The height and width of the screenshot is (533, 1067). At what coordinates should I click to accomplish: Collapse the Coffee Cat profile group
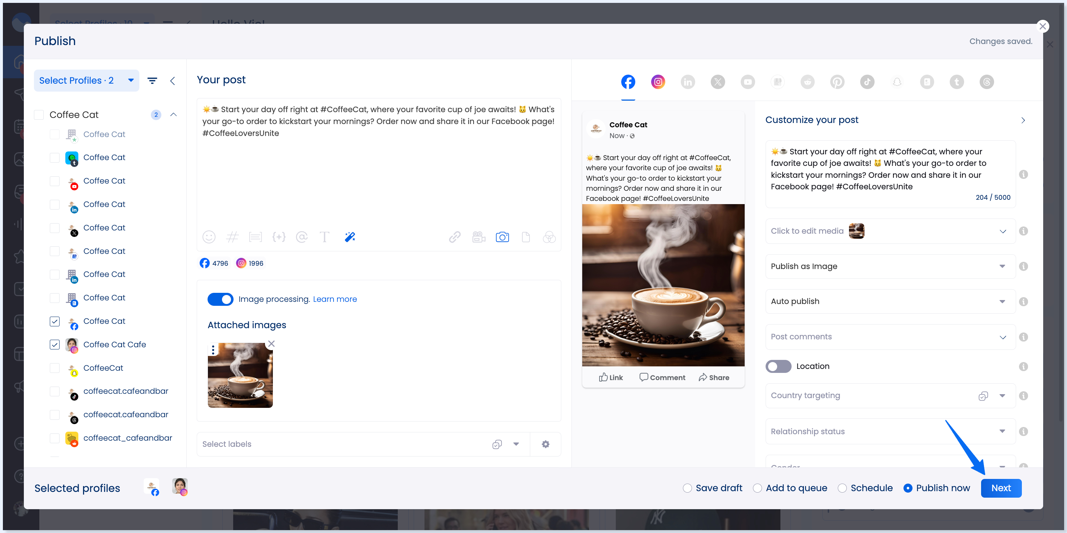174,115
